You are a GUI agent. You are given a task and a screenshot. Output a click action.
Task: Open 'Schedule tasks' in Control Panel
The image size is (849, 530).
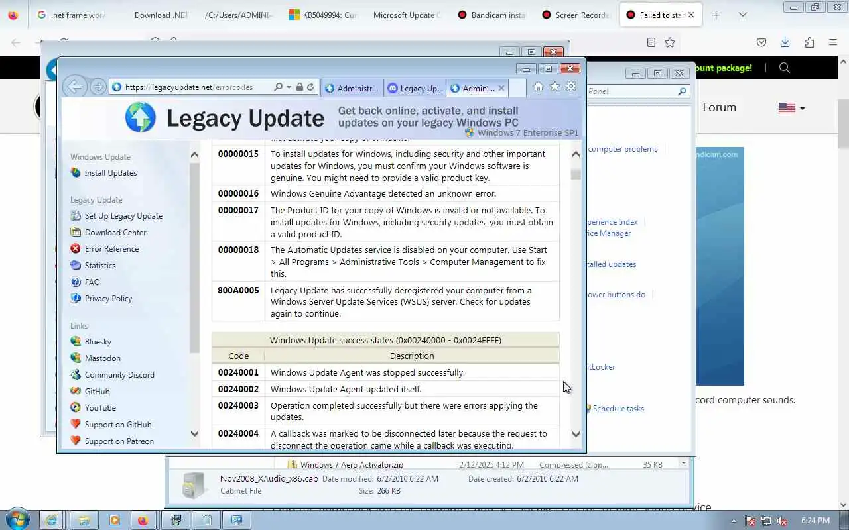[x=618, y=409]
